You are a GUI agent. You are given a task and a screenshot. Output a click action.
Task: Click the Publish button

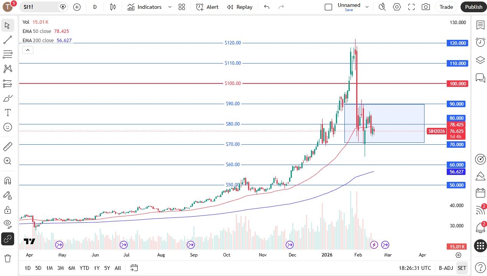click(x=474, y=7)
